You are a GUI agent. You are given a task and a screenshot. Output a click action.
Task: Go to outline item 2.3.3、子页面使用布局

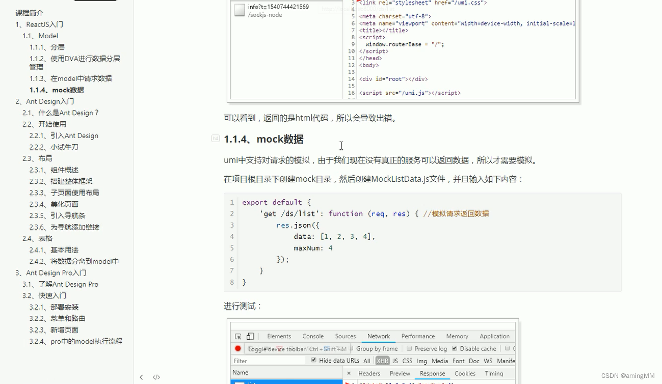coord(64,193)
